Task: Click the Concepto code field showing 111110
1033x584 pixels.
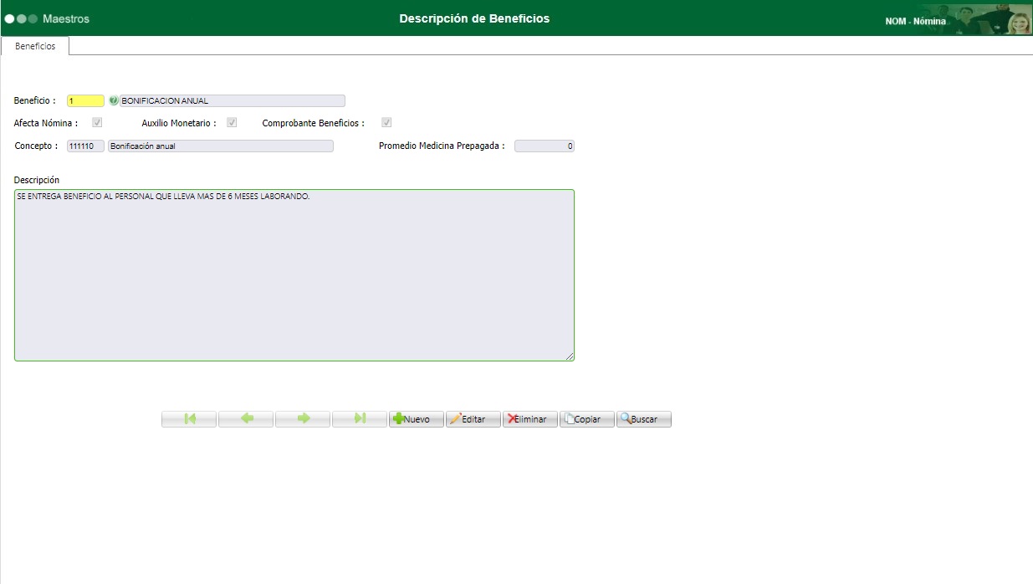Action: 84,145
